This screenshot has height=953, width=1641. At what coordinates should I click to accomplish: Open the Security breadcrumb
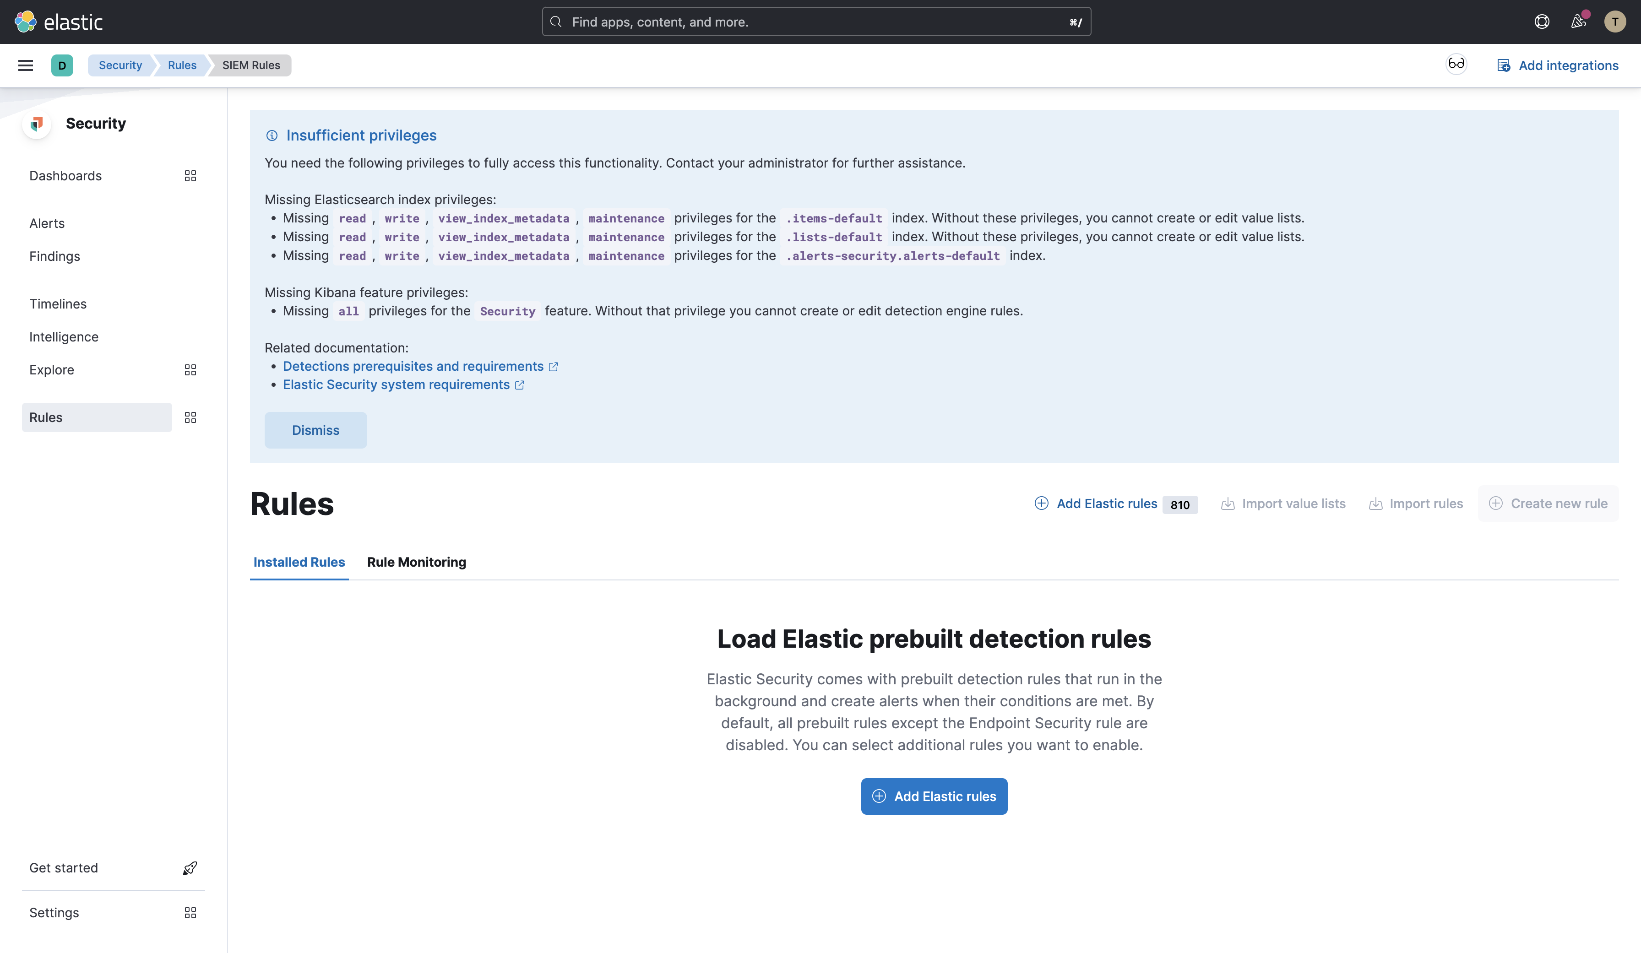click(120, 65)
